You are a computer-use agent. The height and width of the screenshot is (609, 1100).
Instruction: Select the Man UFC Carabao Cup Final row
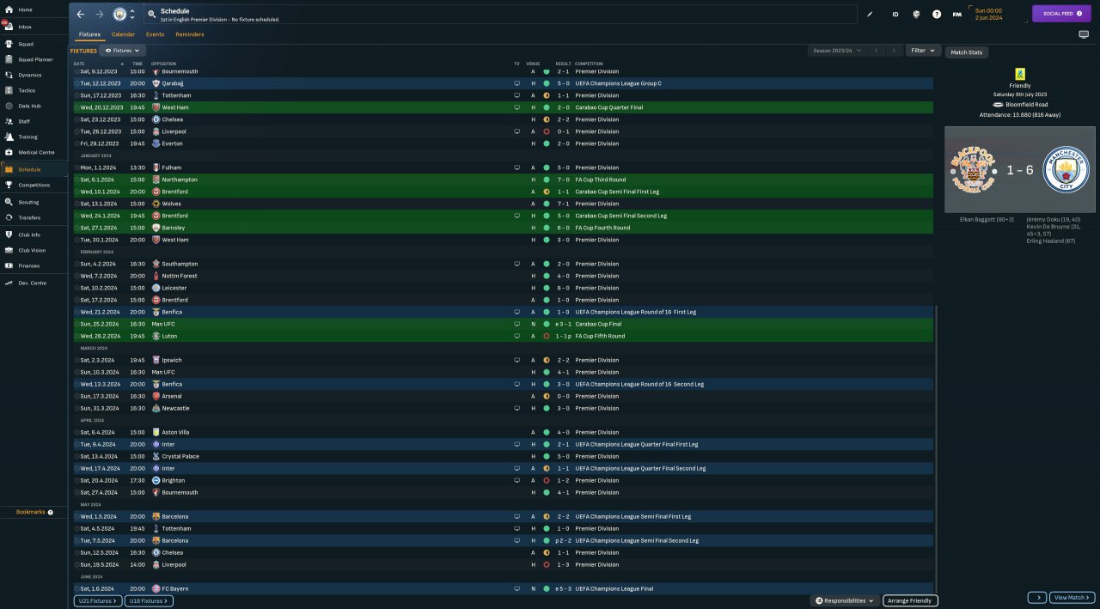pyautogui.click(x=503, y=324)
